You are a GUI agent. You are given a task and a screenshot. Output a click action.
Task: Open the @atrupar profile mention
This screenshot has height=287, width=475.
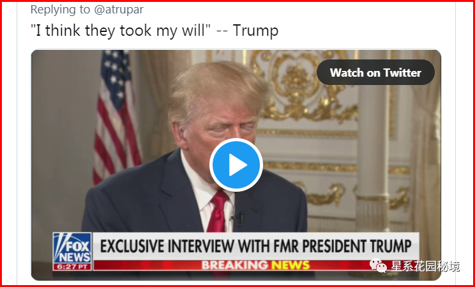tap(119, 10)
